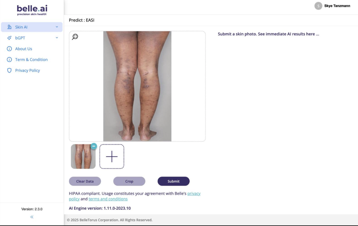Screen dimensions: 358x226
Task: Expand the bGPT chevron
Action: pyautogui.click(x=57, y=38)
